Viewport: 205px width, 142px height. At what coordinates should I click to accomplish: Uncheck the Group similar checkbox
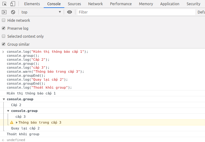click(4, 44)
